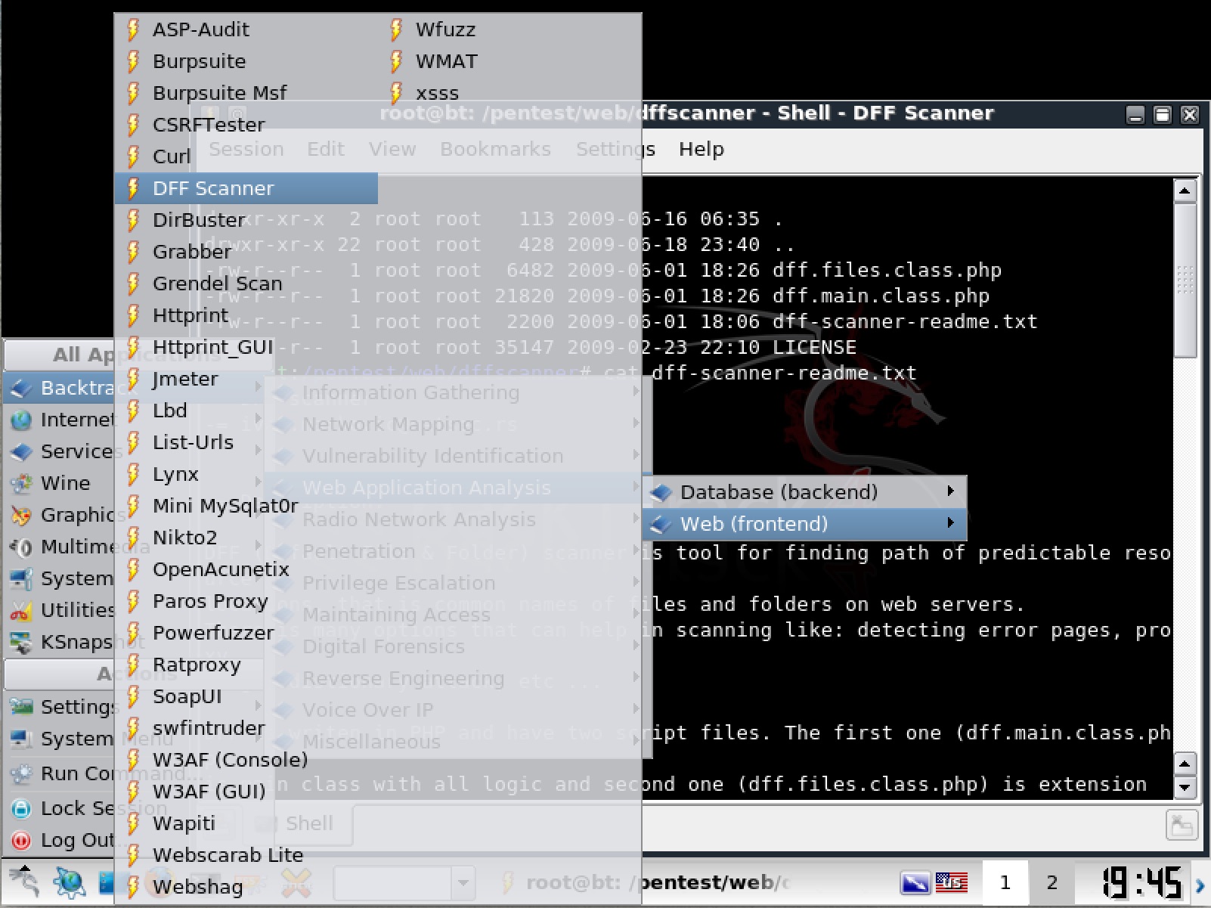This screenshot has height=908, width=1211.
Task: Choose List-Urls in the tools menu
Action: pyautogui.click(x=246, y=442)
